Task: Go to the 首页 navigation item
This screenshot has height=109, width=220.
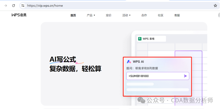Action: coord(73,15)
